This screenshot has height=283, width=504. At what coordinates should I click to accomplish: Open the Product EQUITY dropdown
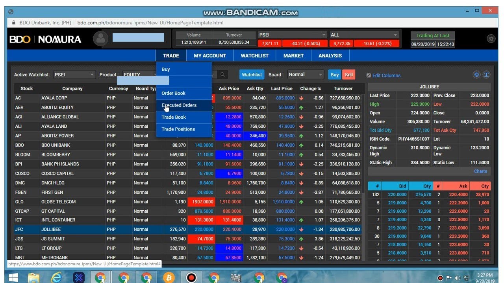pos(139,75)
